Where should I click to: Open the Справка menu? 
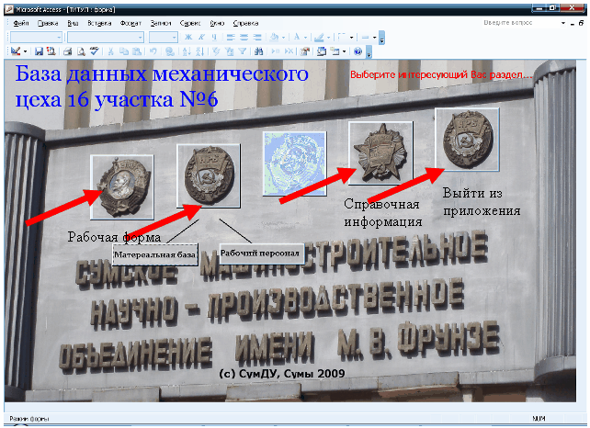(x=245, y=23)
